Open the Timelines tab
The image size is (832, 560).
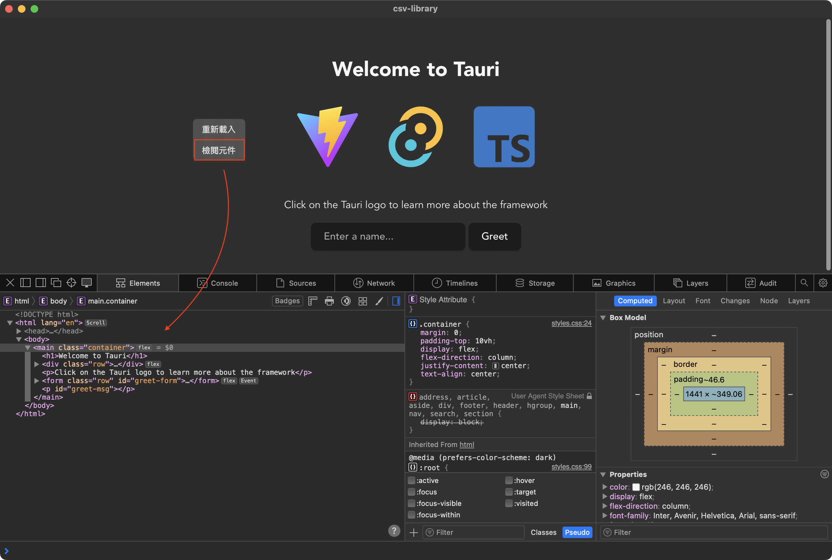[455, 283]
